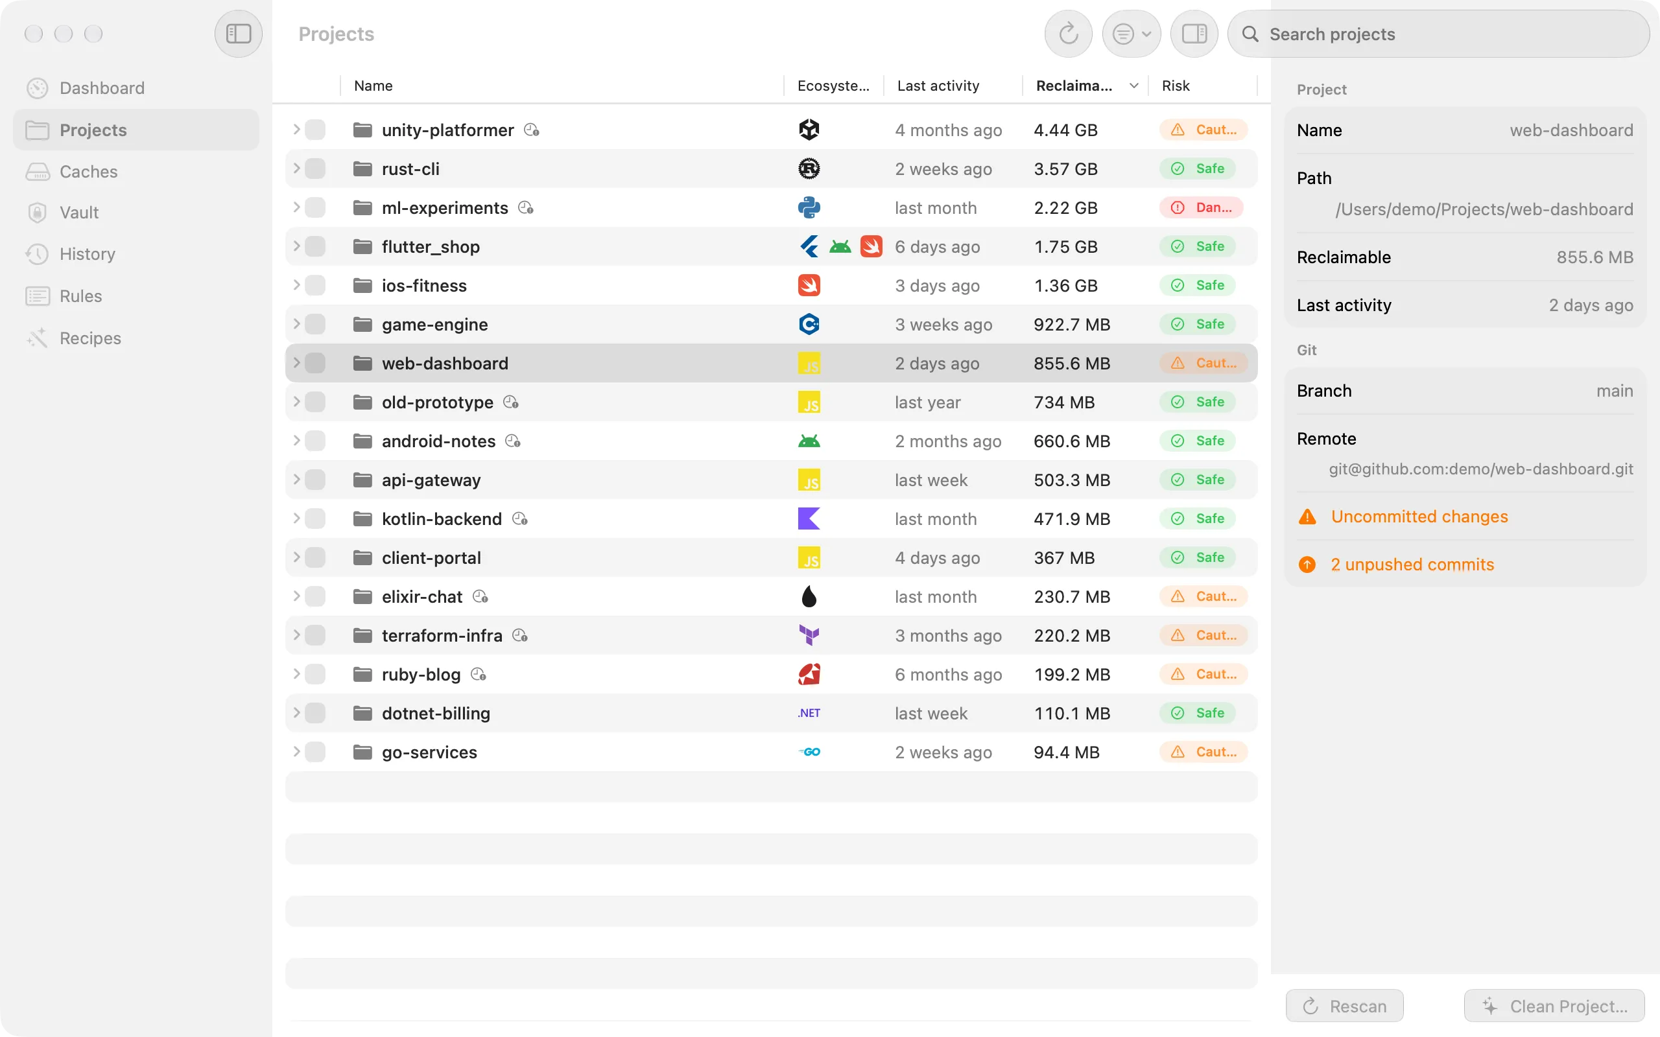
Task: Expand the game-engine project row
Action: 296,323
